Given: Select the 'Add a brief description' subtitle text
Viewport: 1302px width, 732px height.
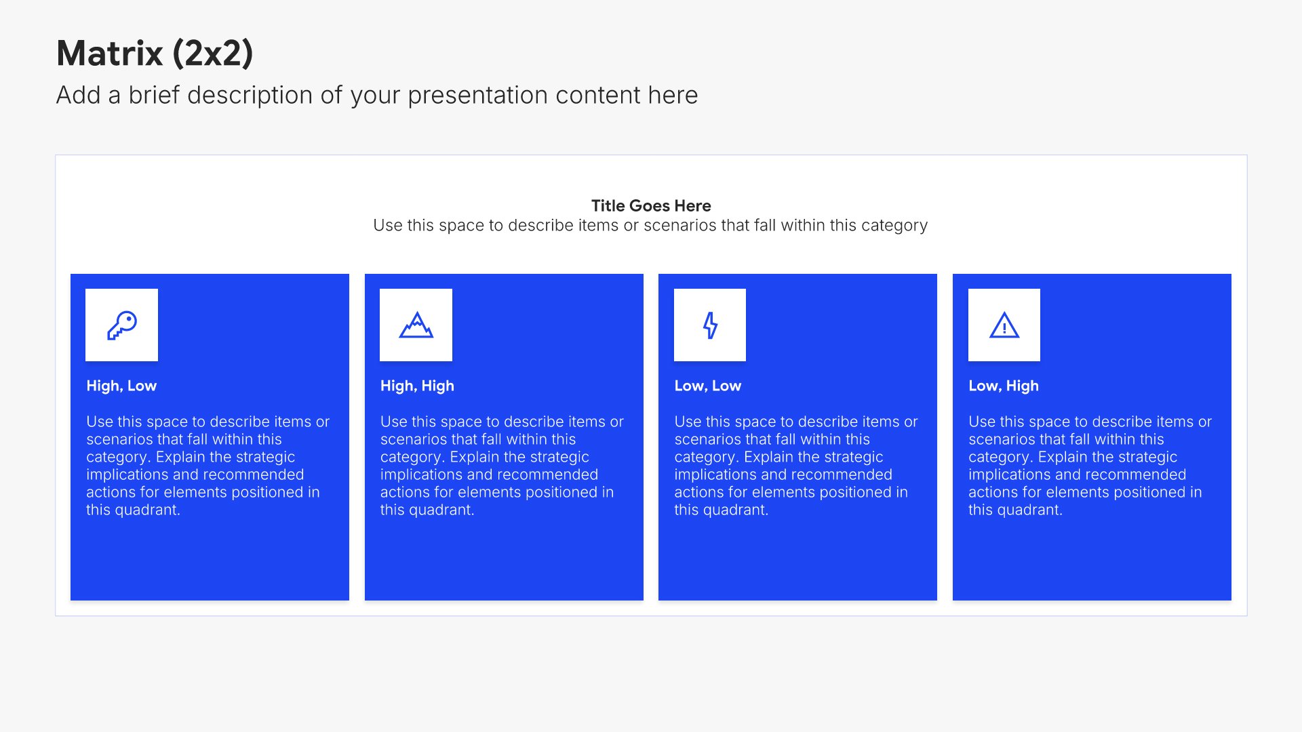Looking at the screenshot, I should [x=377, y=96].
